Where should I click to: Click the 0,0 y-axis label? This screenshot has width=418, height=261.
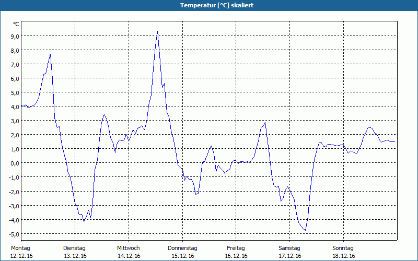point(15,163)
